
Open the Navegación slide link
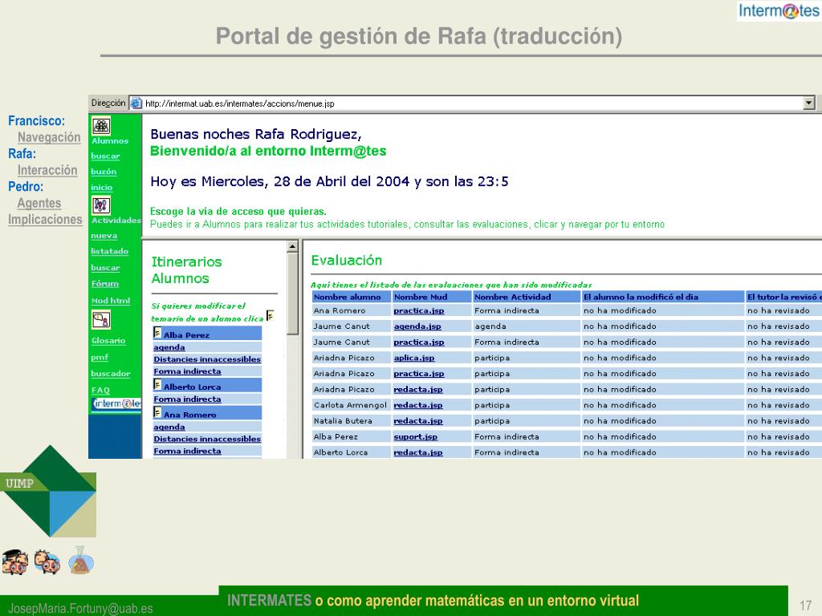pyautogui.click(x=49, y=137)
